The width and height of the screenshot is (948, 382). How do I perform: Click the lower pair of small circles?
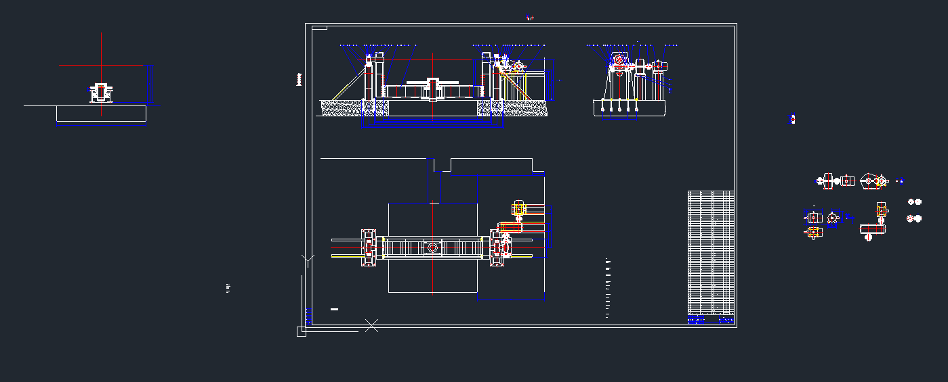click(x=915, y=218)
